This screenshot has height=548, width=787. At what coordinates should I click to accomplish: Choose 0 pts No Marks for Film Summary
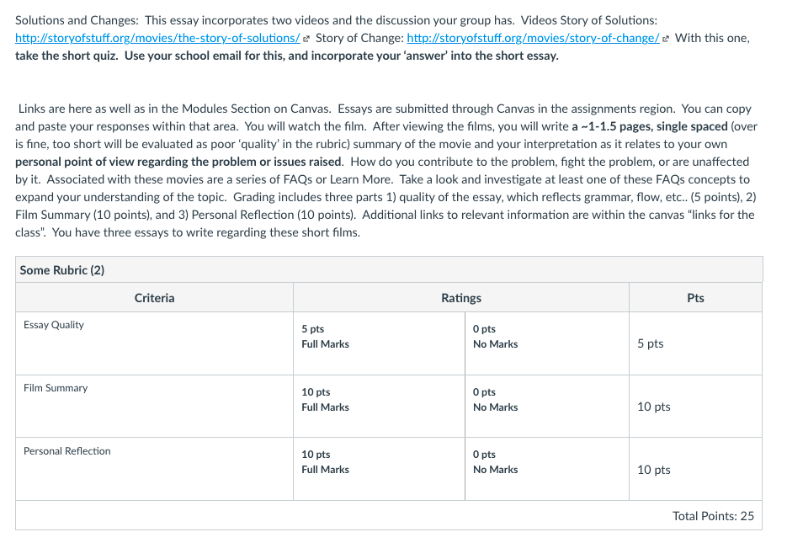547,407
